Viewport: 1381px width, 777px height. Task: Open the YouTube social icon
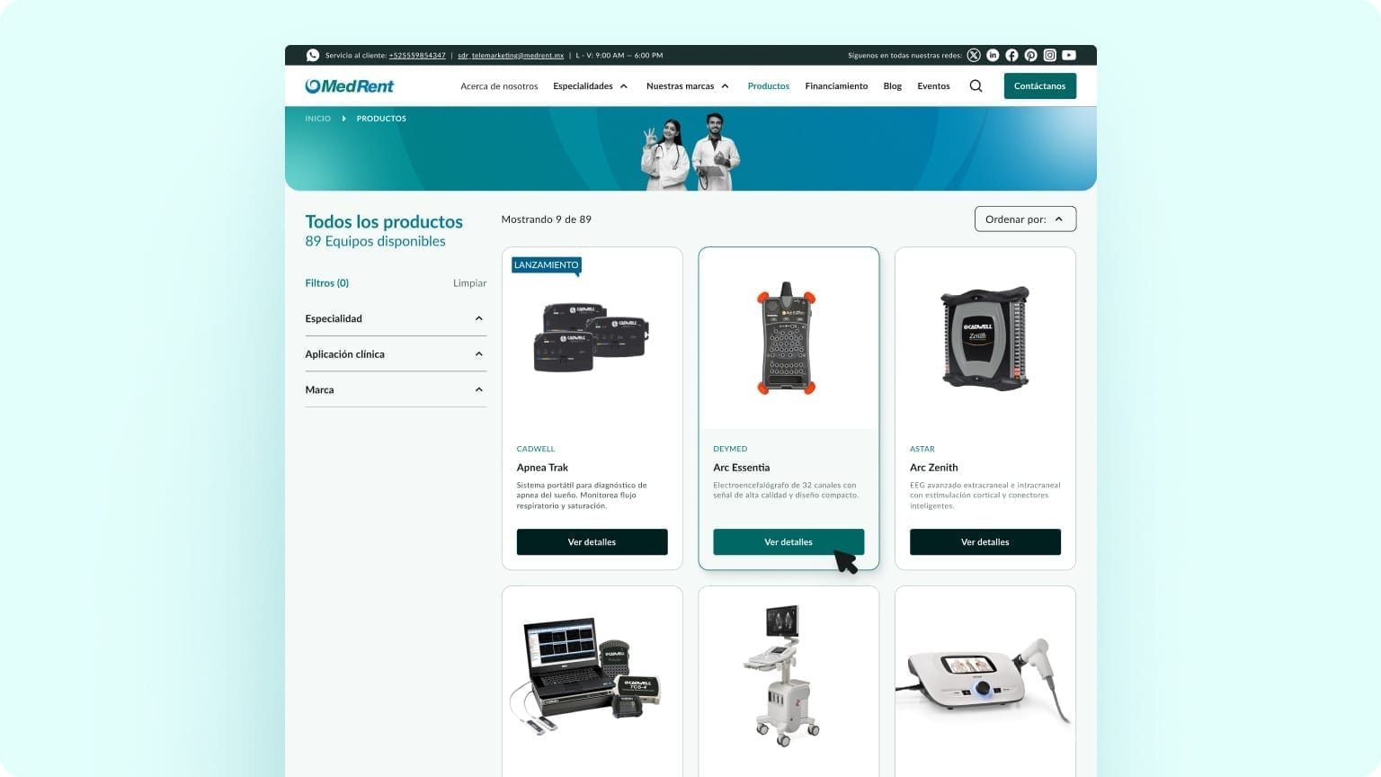click(x=1069, y=55)
